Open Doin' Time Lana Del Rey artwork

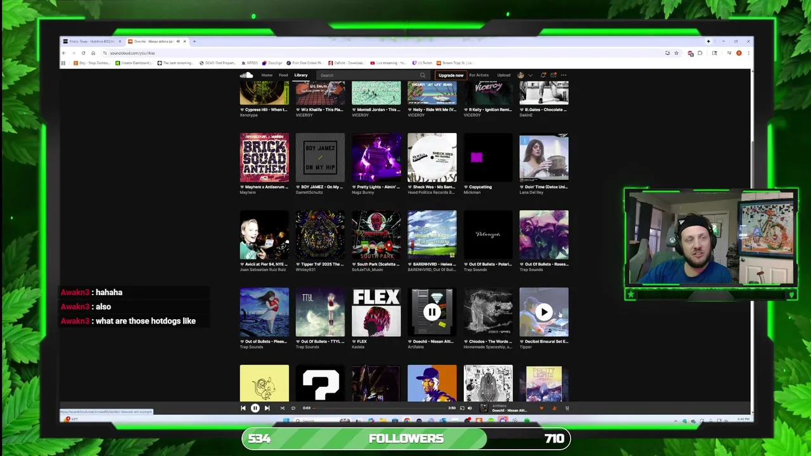(x=544, y=157)
